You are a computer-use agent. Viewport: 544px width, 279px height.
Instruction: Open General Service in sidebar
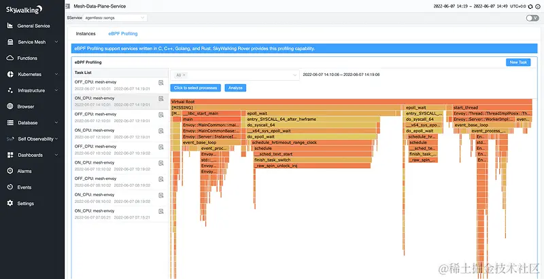point(33,26)
